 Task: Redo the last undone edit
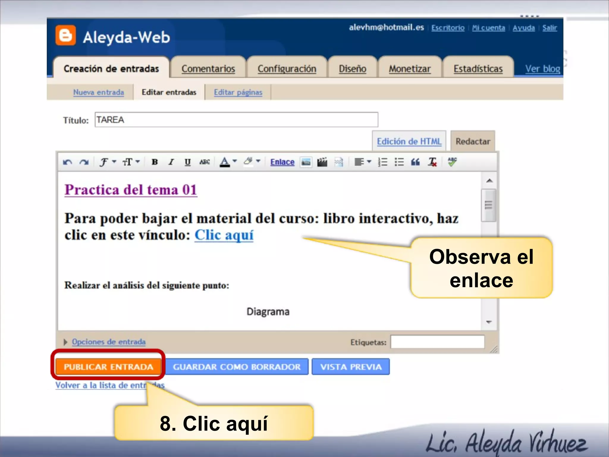click(84, 162)
